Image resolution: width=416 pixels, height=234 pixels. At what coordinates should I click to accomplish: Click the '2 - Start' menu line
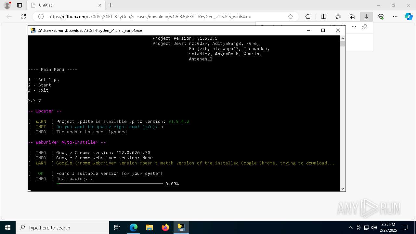(40, 85)
